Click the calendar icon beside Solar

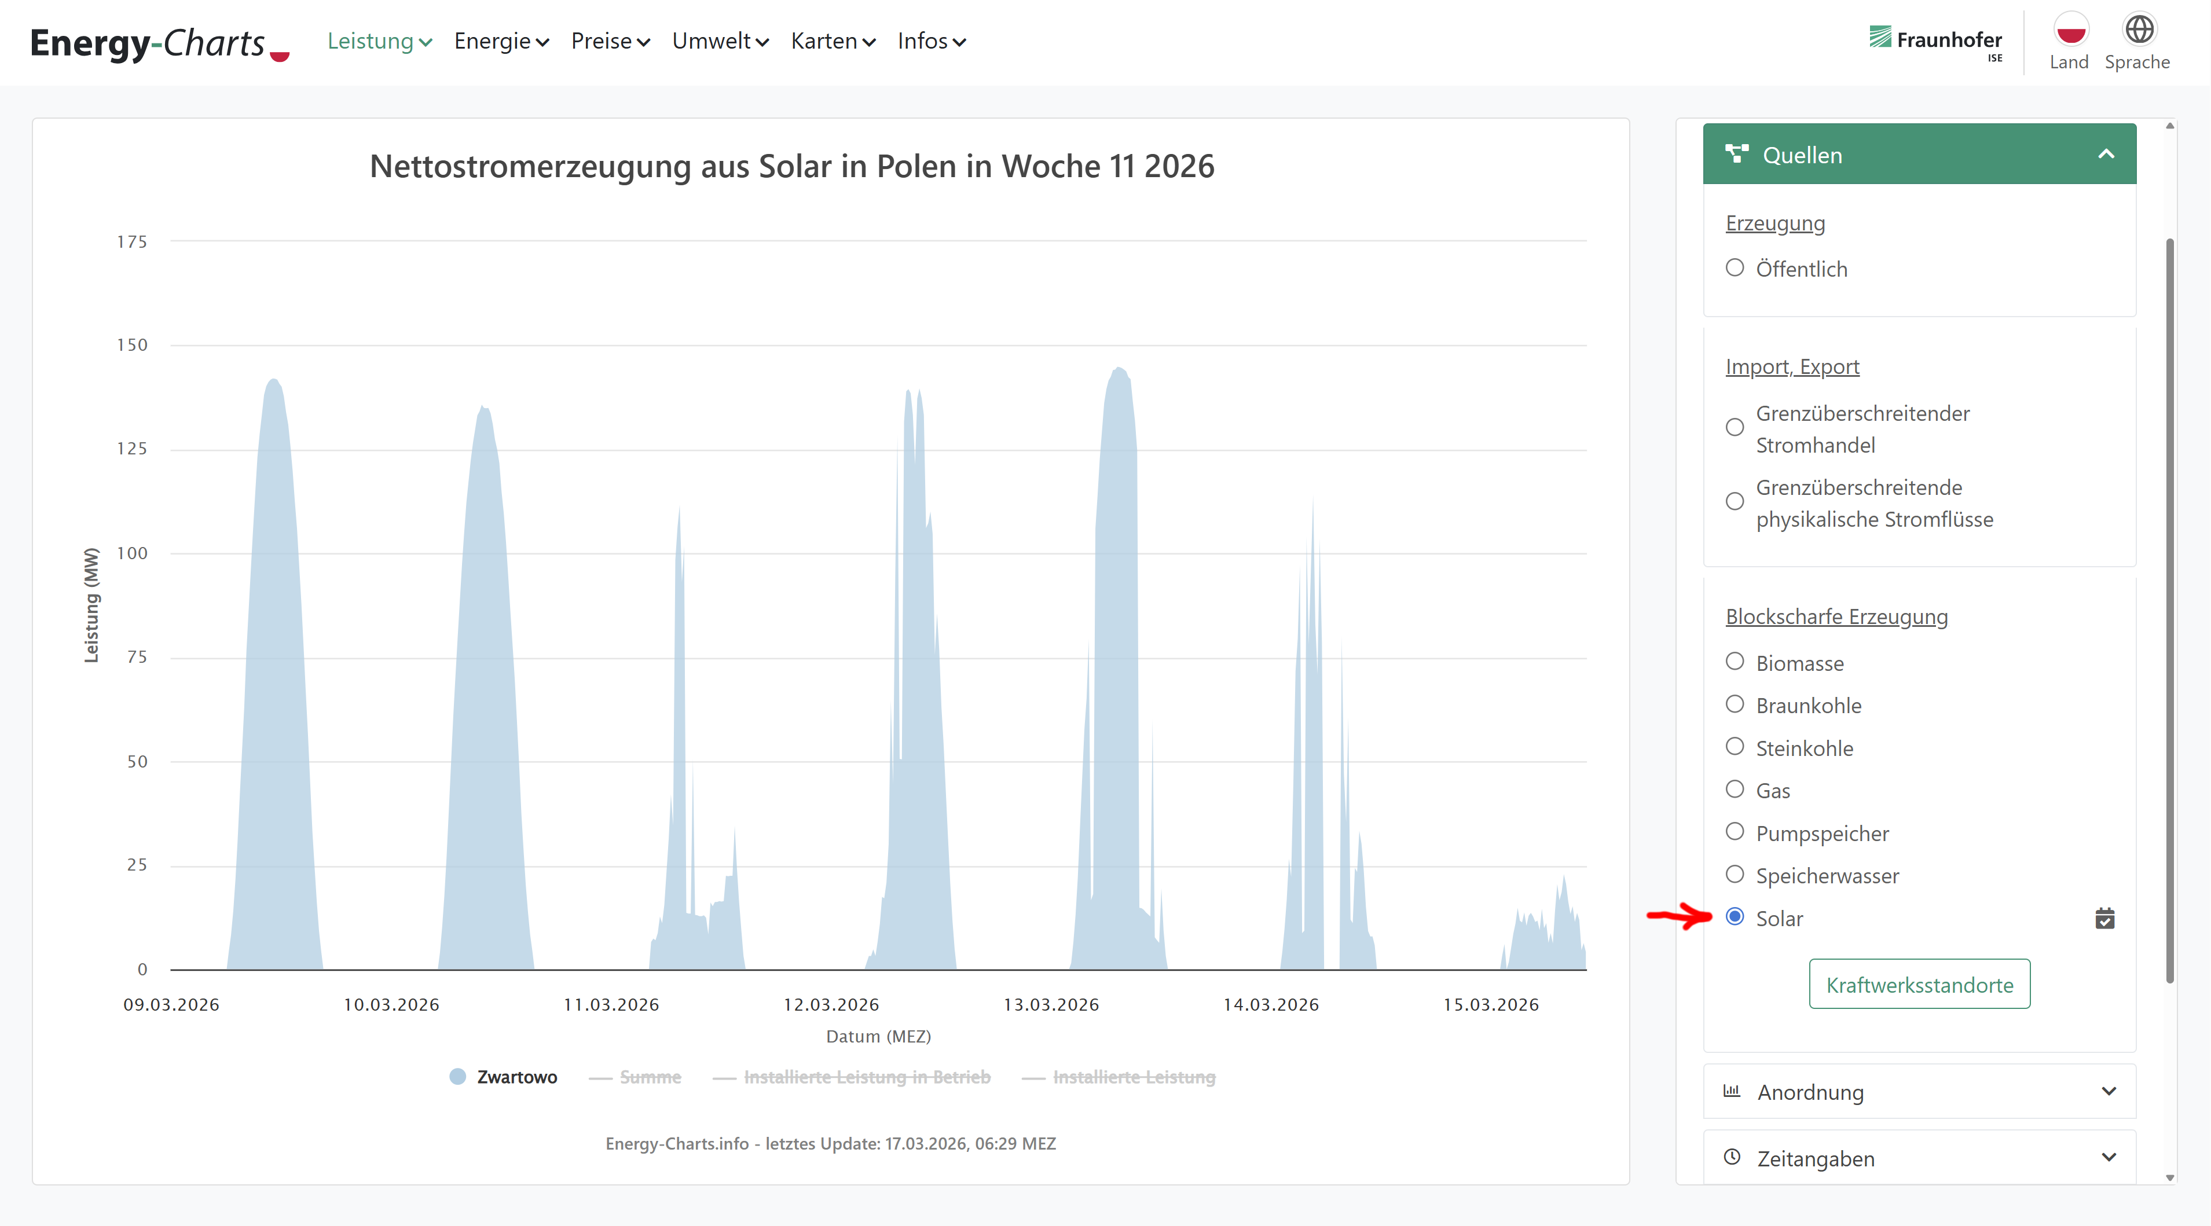(x=2104, y=919)
